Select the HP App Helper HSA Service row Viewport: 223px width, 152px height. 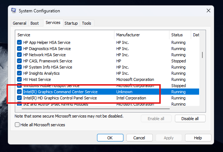point(108,42)
